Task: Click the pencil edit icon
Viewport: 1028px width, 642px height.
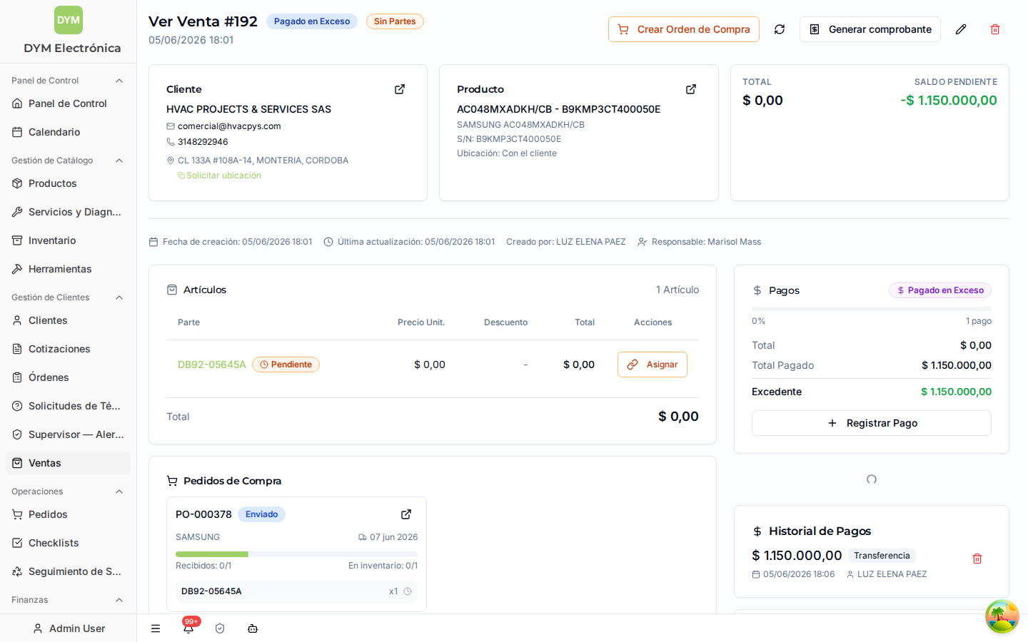Action: coord(961,29)
